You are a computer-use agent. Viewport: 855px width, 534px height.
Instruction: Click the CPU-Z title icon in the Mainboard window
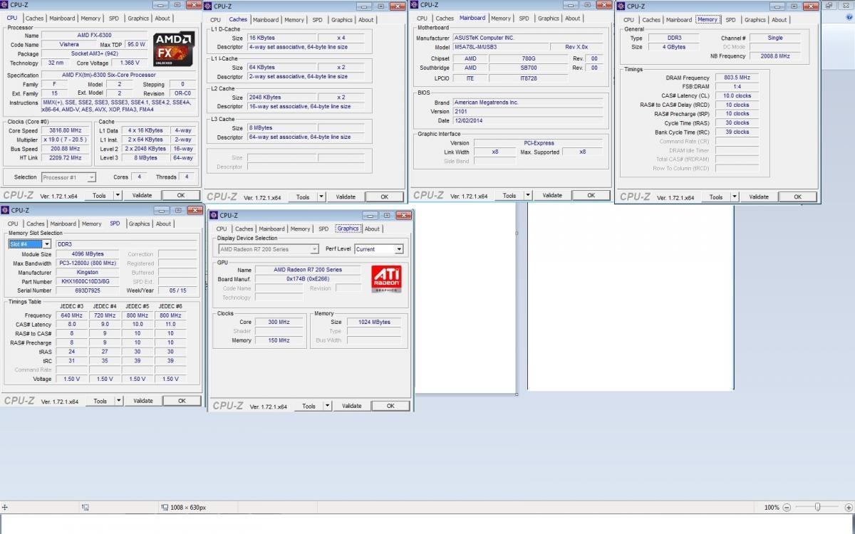pos(415,5)
